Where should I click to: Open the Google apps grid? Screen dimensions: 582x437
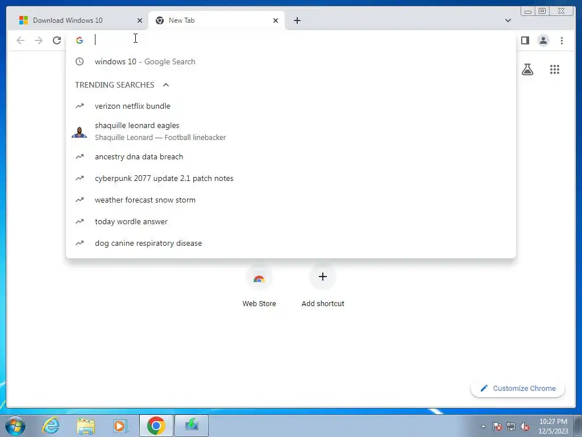pyautogui.click(x=555, y=69)
